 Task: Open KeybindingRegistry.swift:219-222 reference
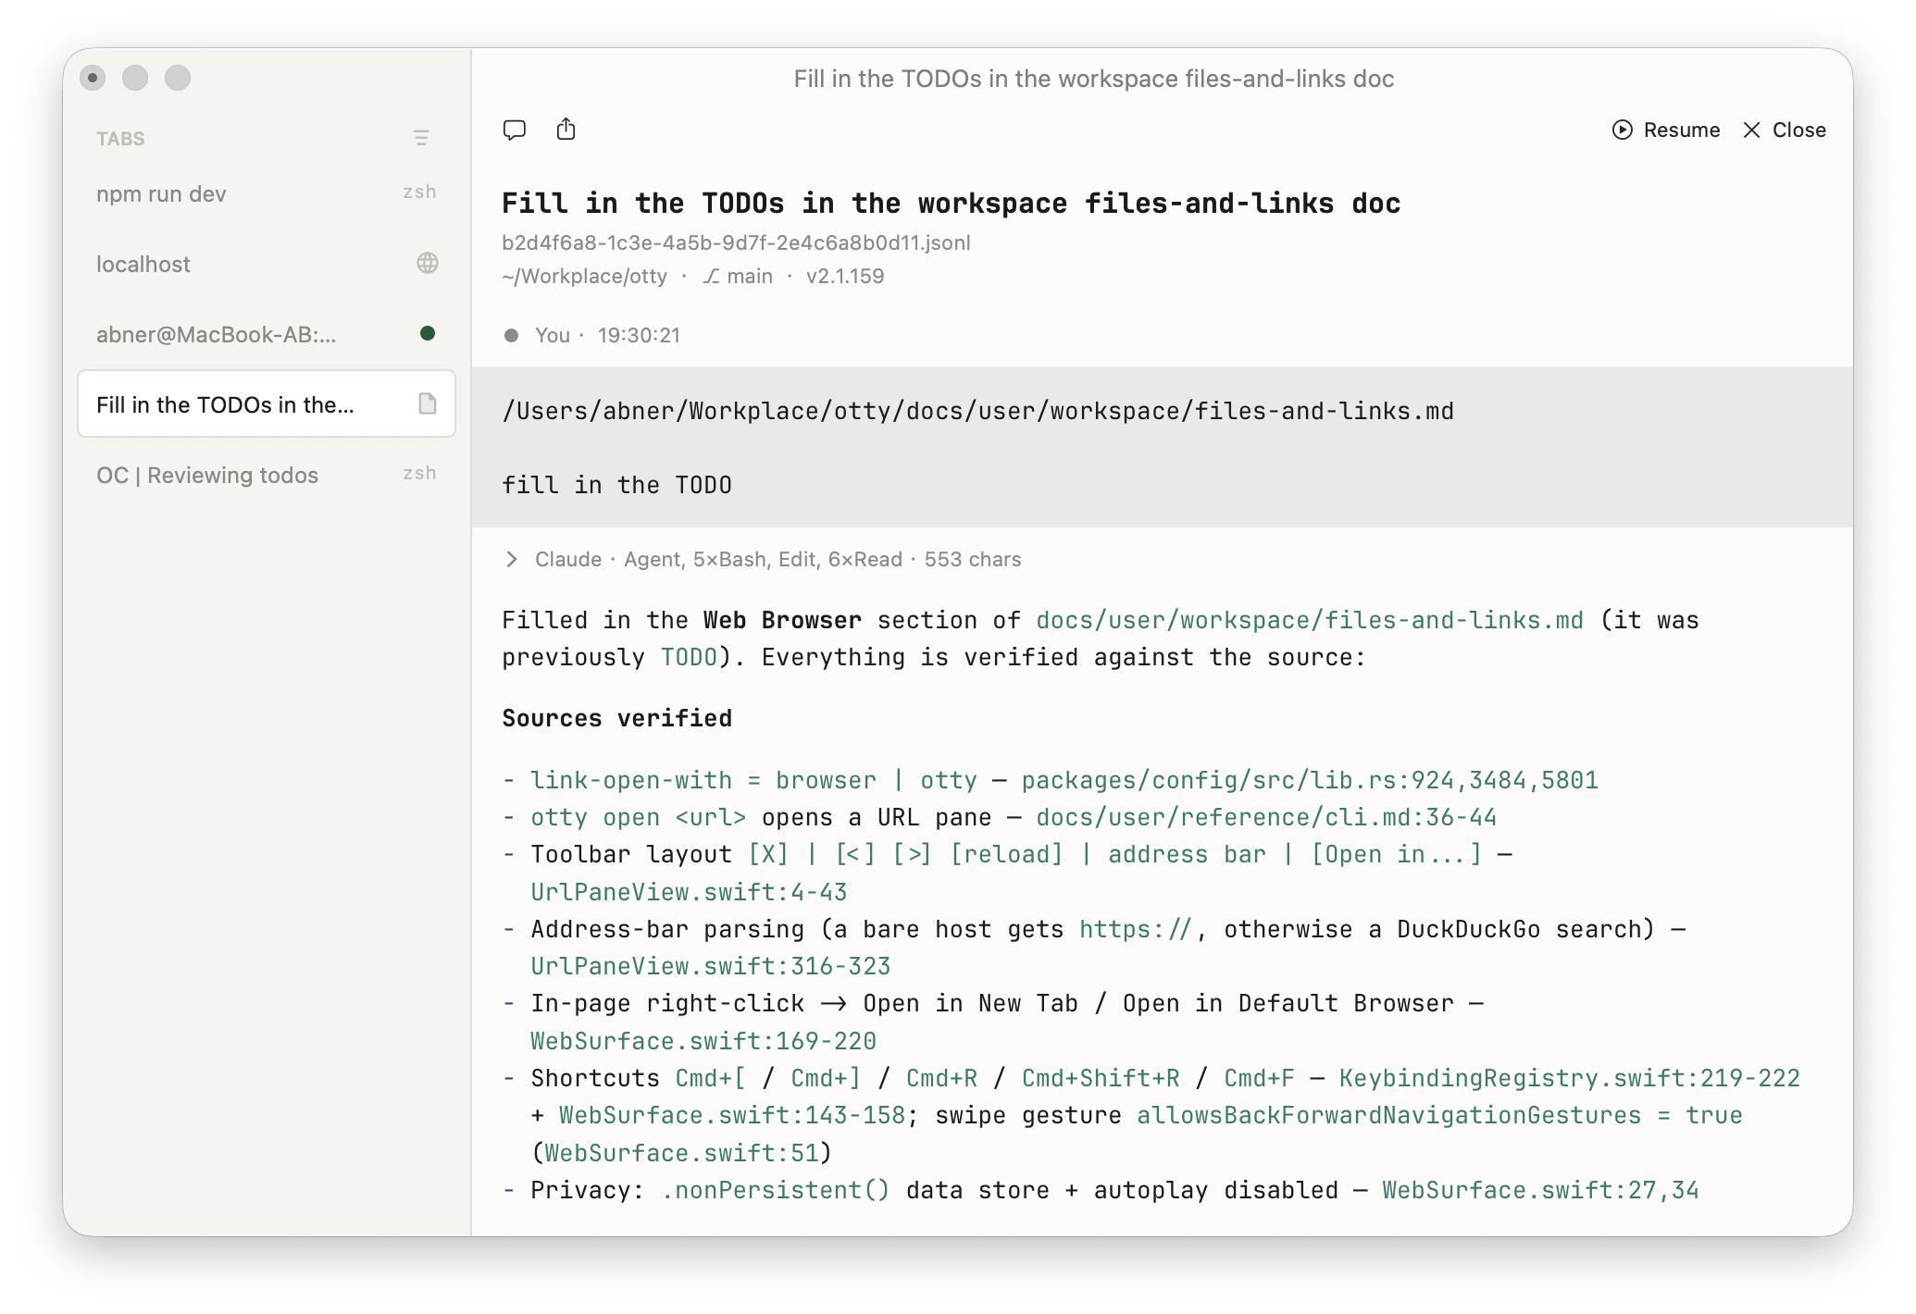pyautogui.click(x=1569, y=1078)
